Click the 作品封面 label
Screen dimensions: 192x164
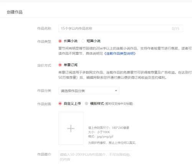click(x=44, y=104)
